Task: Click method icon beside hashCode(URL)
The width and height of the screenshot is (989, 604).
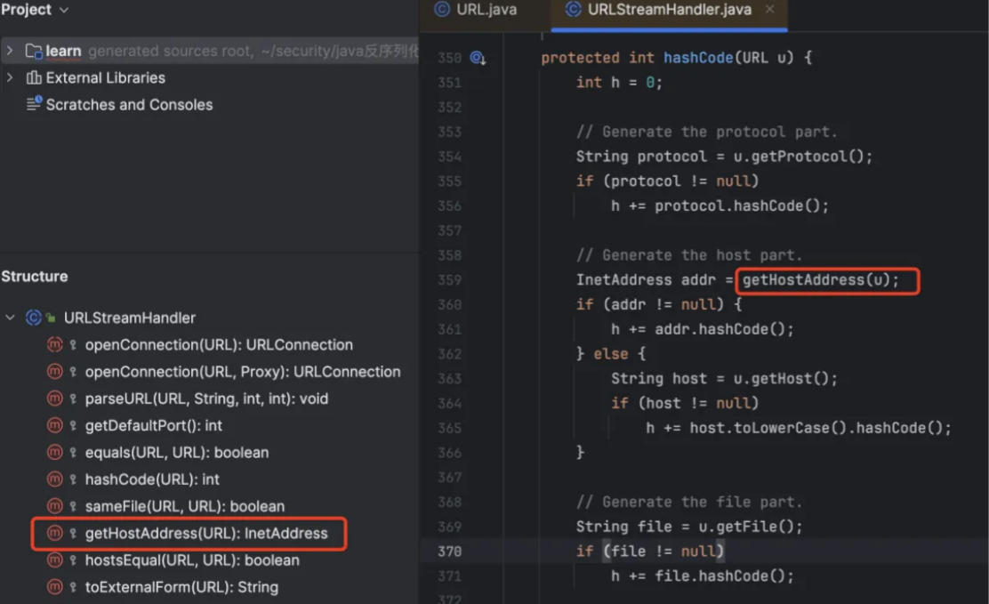Action: [55, 479]
